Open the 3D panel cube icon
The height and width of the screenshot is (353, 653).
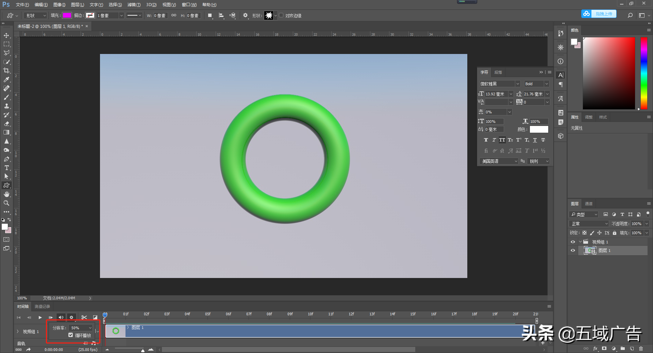[561, 136]
